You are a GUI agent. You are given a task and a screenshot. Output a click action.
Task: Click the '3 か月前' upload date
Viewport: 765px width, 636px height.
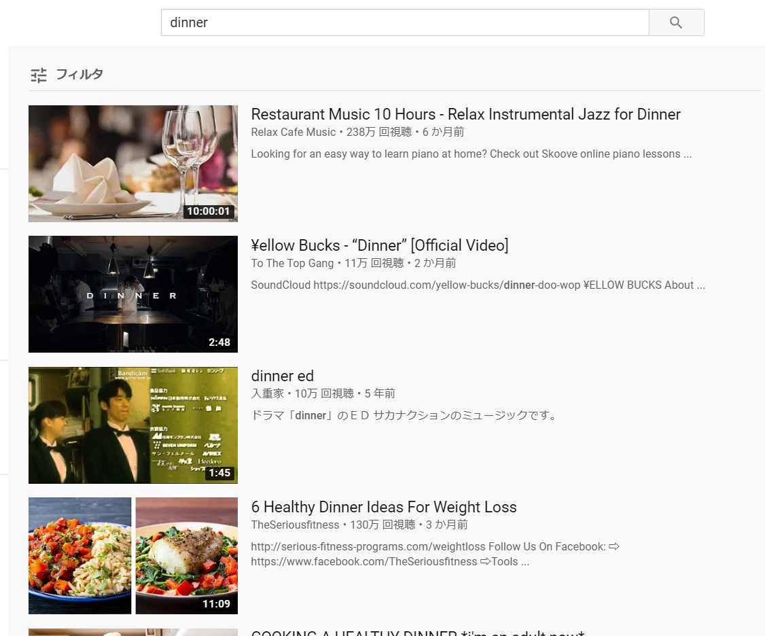coord(447,525)
